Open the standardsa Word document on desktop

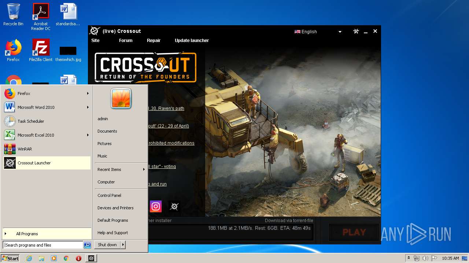[x=68, y=15]
